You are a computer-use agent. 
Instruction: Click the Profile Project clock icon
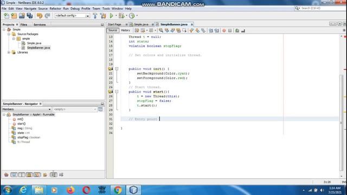(132, 16)
